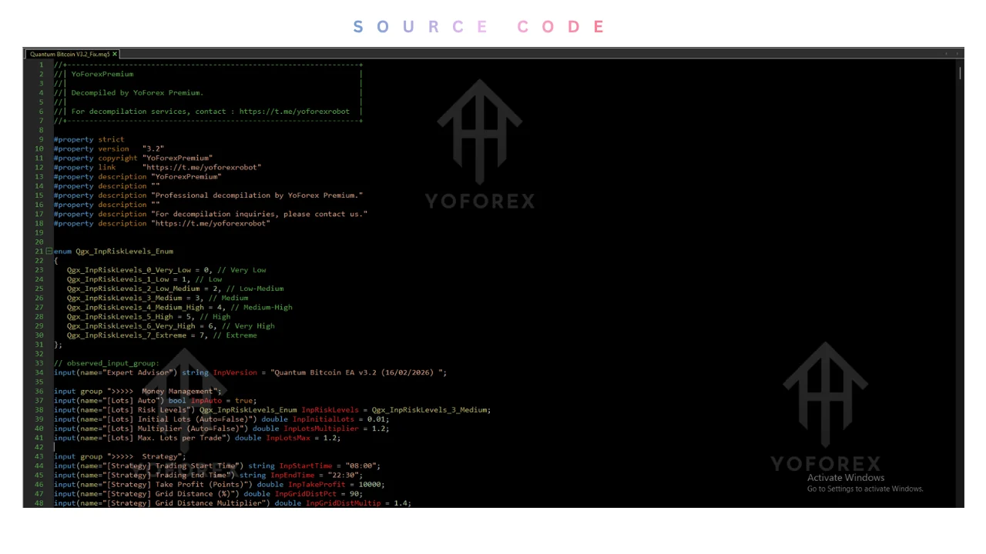The height and width of the screenshot is (554, 986).
Task: Click 'enum Qgx_InpRiskLevels_Enum' declaration
Action: point(113,252)
